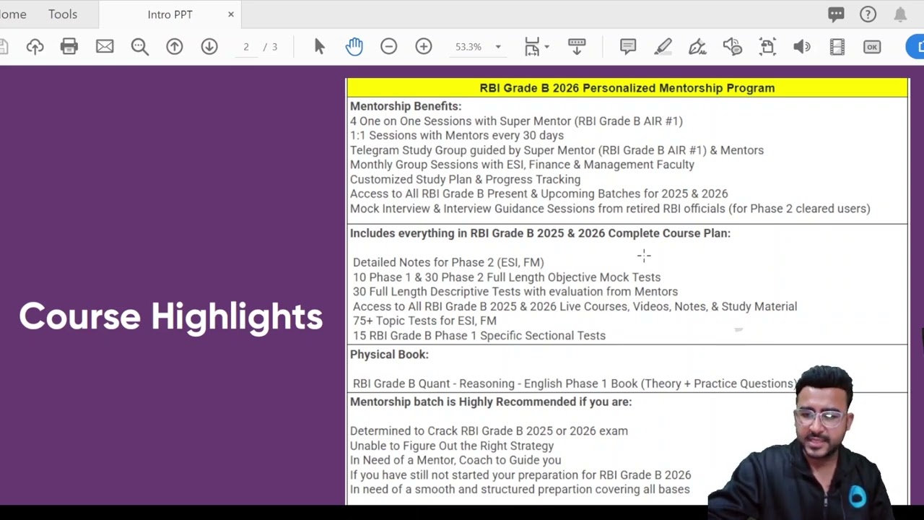Print the document

click(x=69, y=47)
